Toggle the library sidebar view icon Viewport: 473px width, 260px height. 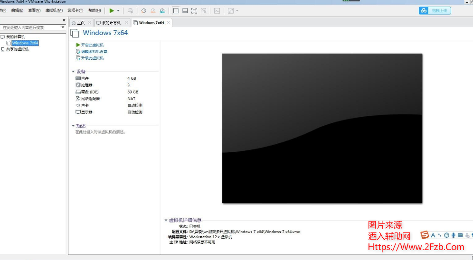point(176,10)
